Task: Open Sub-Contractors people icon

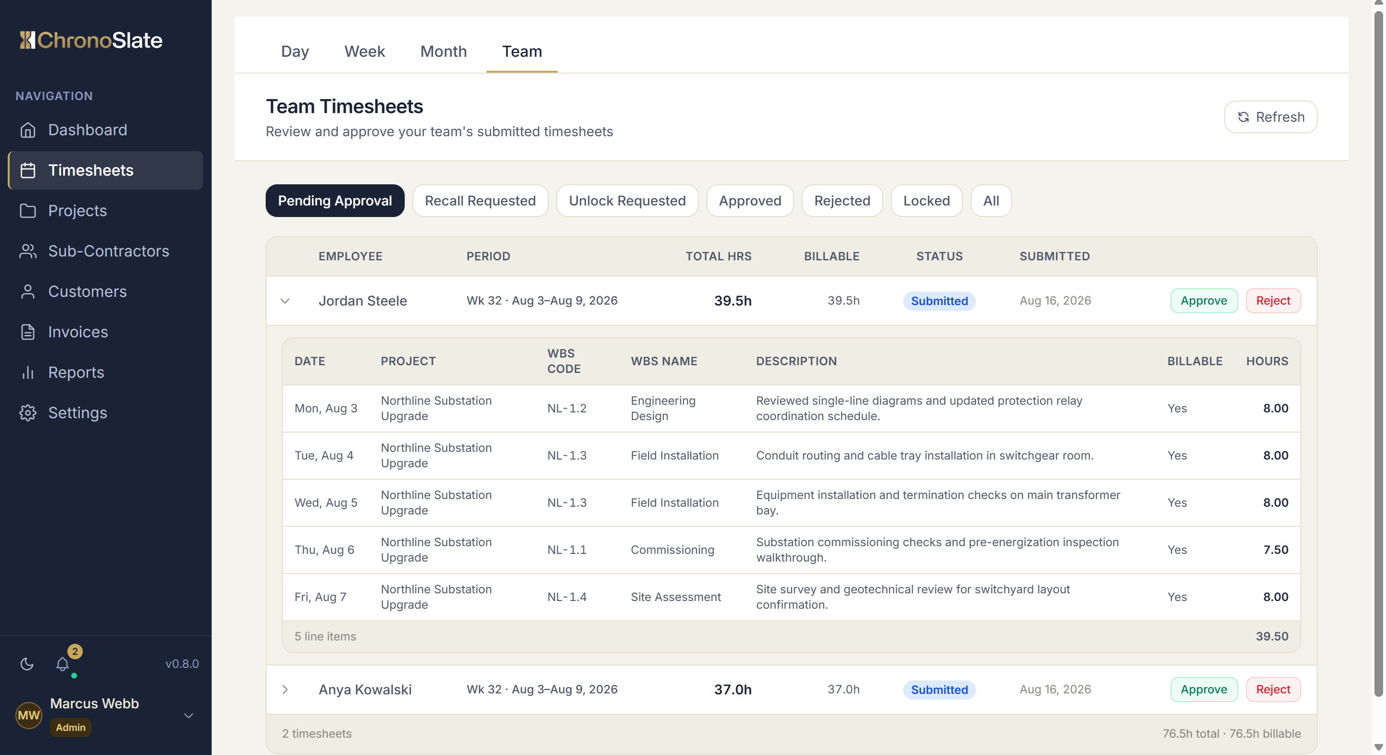Action: [28, 251]
